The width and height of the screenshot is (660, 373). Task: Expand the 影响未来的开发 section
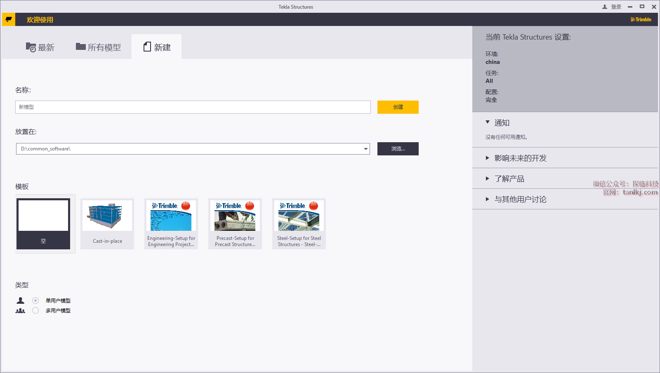click(x=488, y=158)
